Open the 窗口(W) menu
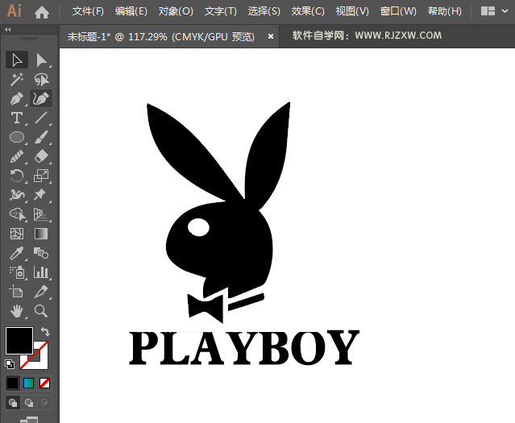Image resolution: width=515 pixels, height=423 pixels. 398,11
